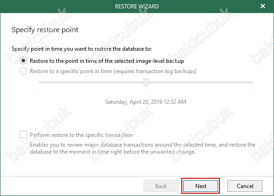Click the Next button
The height and width of the screenshot is (196, 274).
click(x=200, y=186)
